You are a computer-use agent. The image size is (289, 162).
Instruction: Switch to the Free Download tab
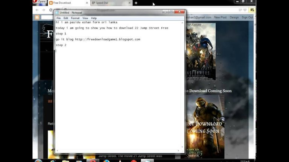pyautogui.click(x=68, y=3)
